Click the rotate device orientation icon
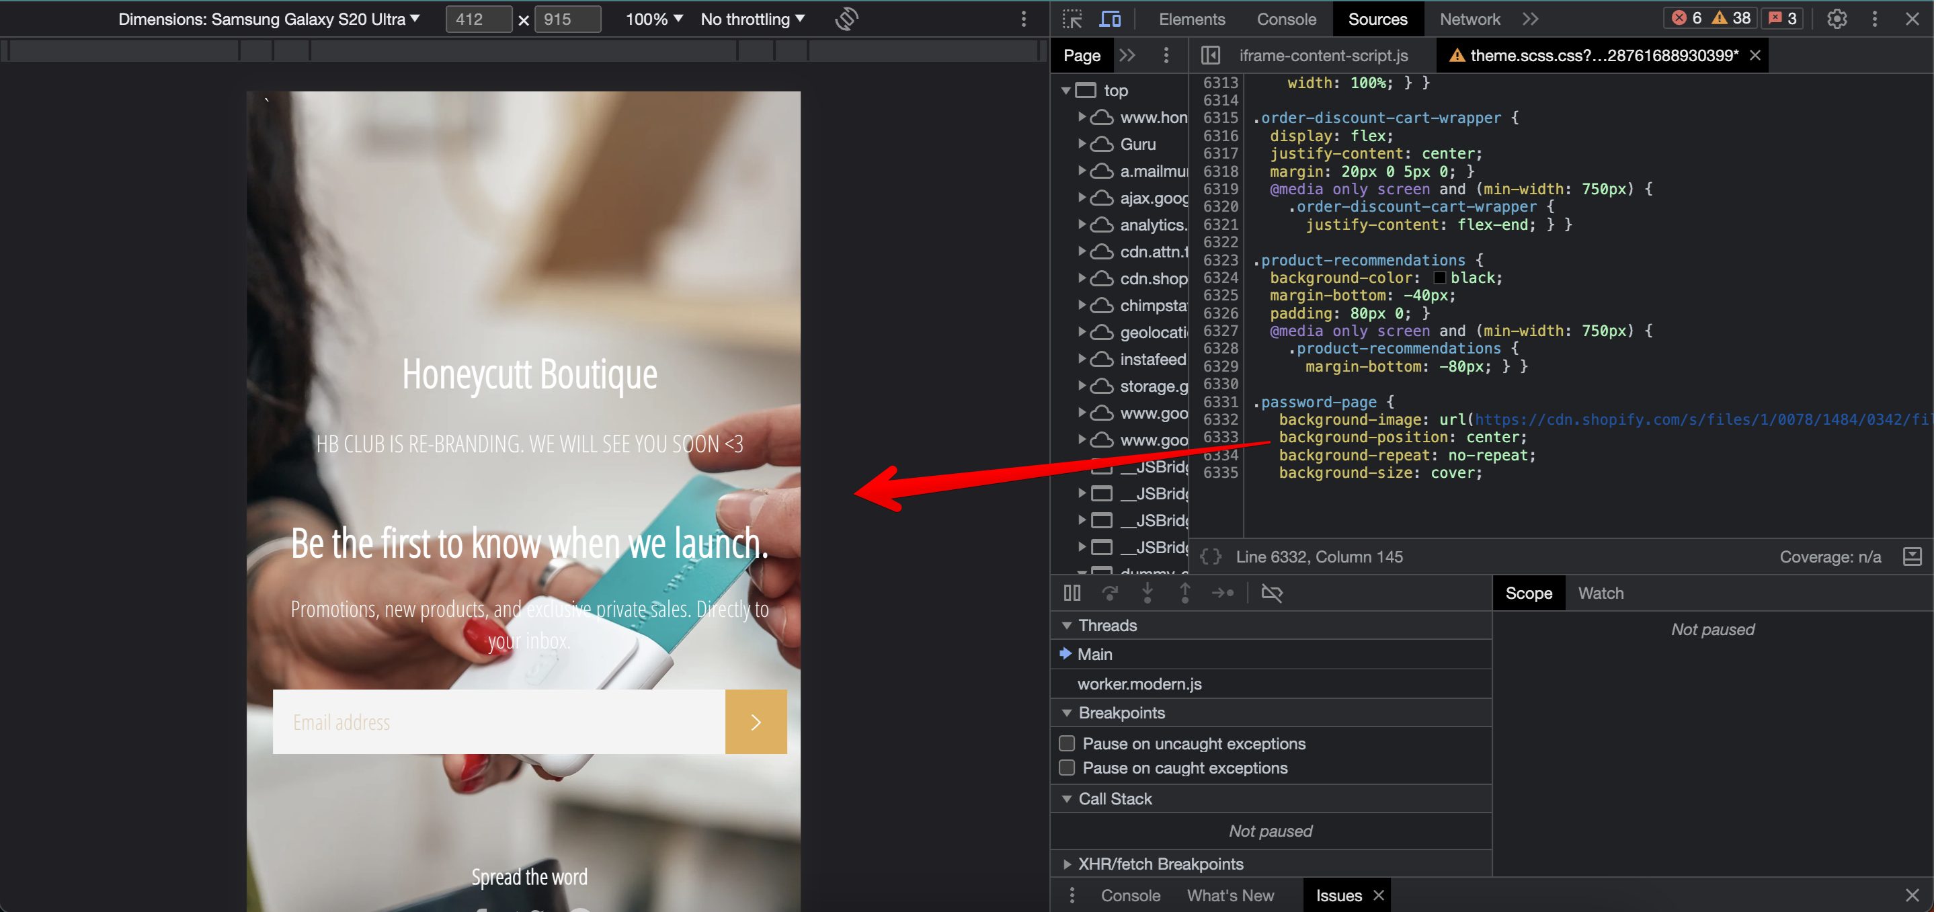1936x912 pixels. 846,19
